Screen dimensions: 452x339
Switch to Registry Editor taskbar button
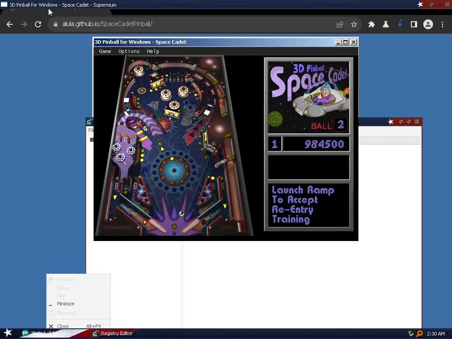113,334
